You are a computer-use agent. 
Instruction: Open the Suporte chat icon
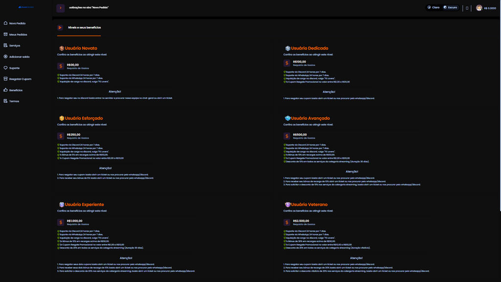5,68
